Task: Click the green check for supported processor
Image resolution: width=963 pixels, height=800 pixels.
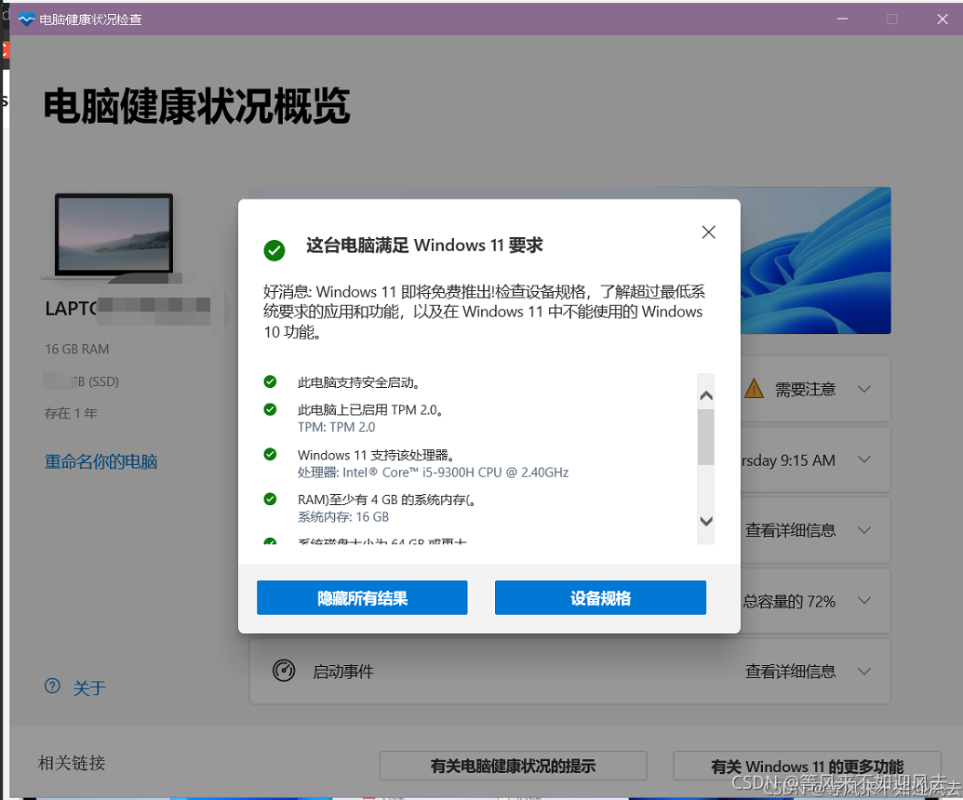Action: point(270,454)
